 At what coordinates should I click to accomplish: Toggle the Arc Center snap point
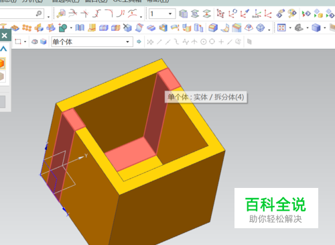pyautogui.click(x=203, y=42)
